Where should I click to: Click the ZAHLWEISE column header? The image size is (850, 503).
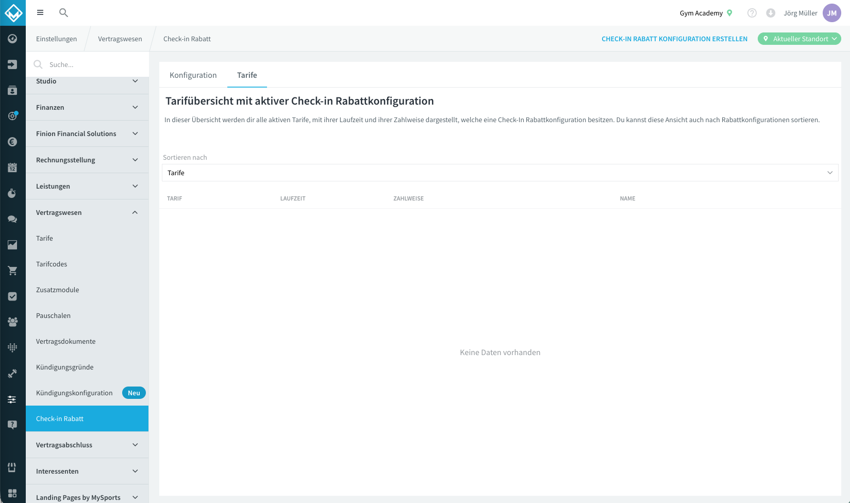pos(409,198)
